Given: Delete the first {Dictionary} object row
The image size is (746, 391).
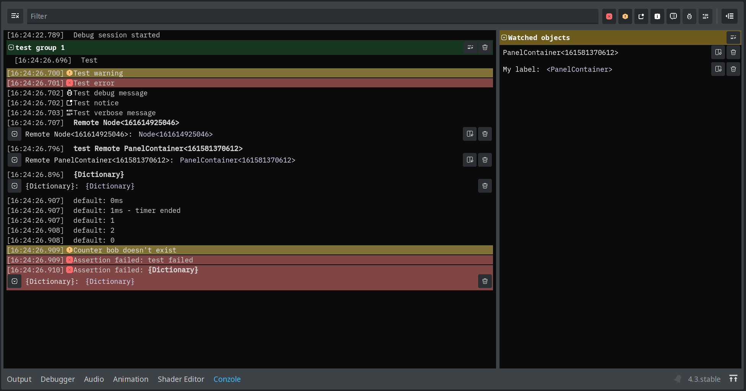Looking at the screenshot, I should coord(485,186).
